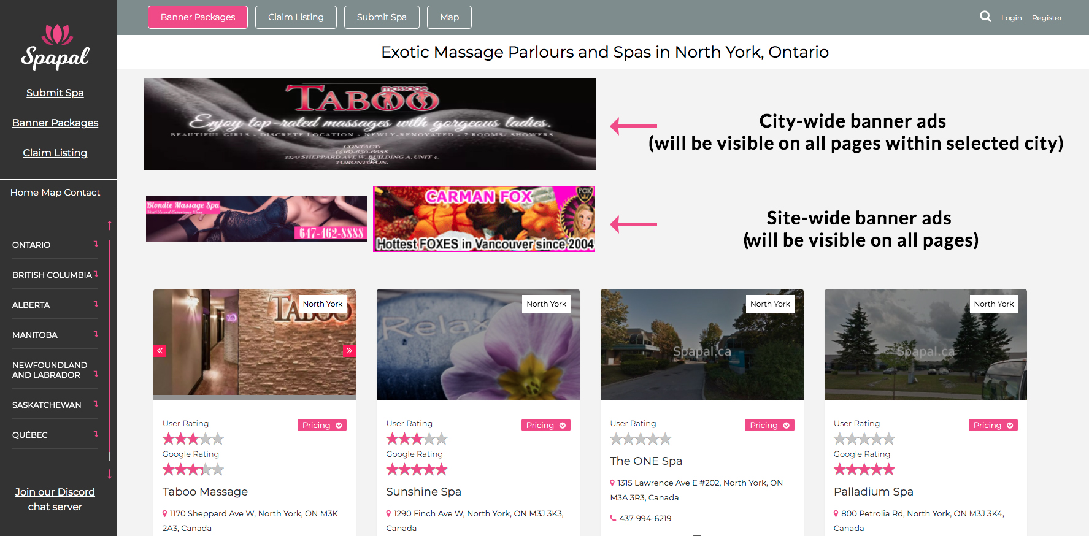Click map pin icon beside 800 Petrolia Rd address

click(x=836, y=513)
